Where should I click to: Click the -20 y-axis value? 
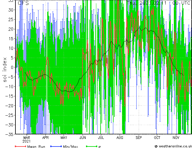tap(10, 106)
